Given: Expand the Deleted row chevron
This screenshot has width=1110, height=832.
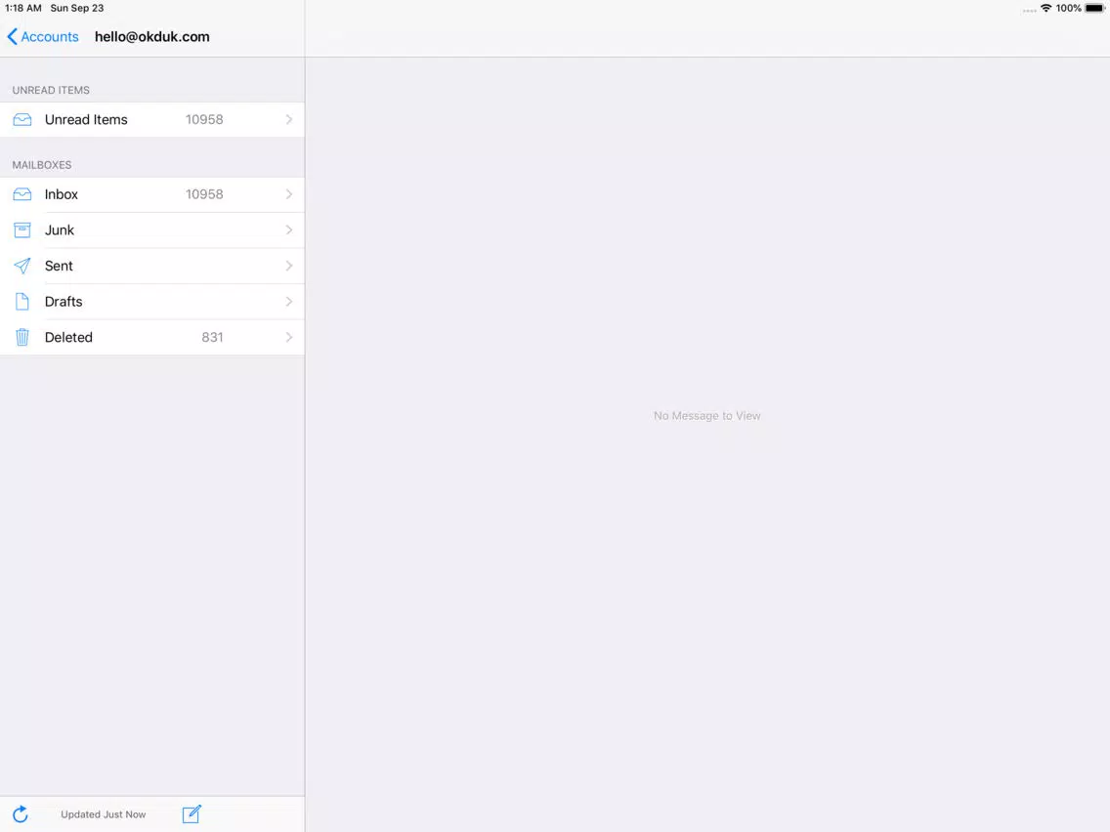Looking at the screenshot, I should 289,338.
